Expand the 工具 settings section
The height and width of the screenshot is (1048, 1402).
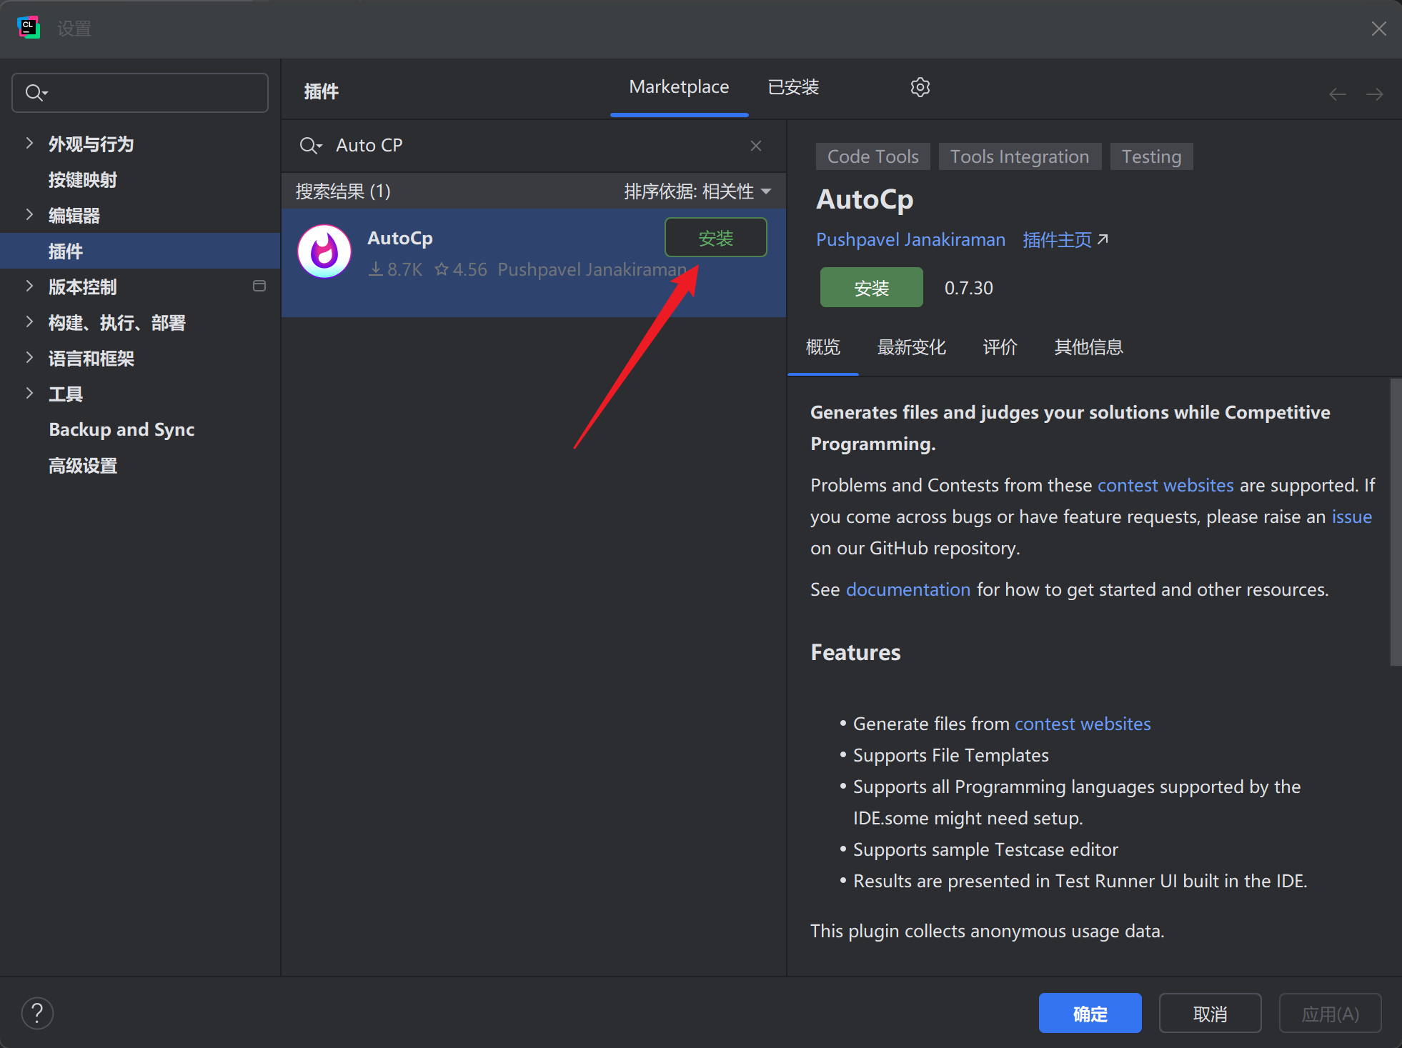[29, 393]
